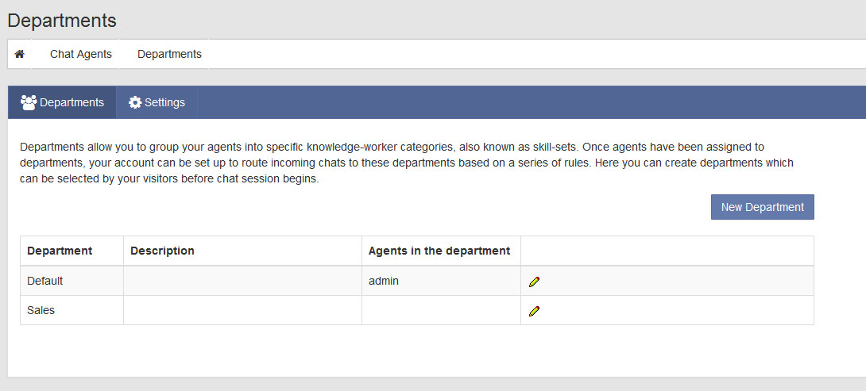Click the pencil icon for the Sales department
Image resolution: width=866 pixels, height=391 pixels.
pos(534,311)
